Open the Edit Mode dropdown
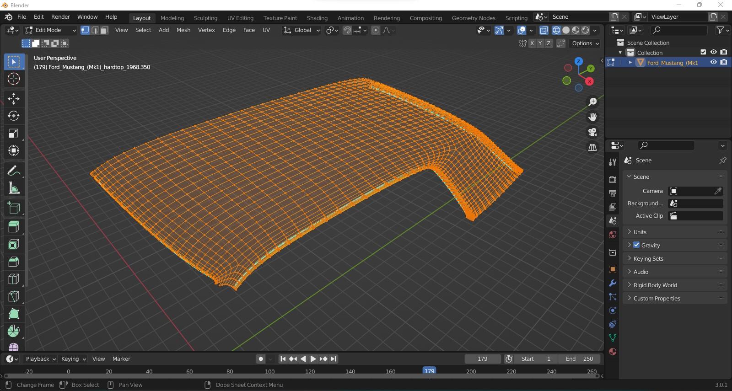This screenshot has height=391, width=732. click(50, 30)
